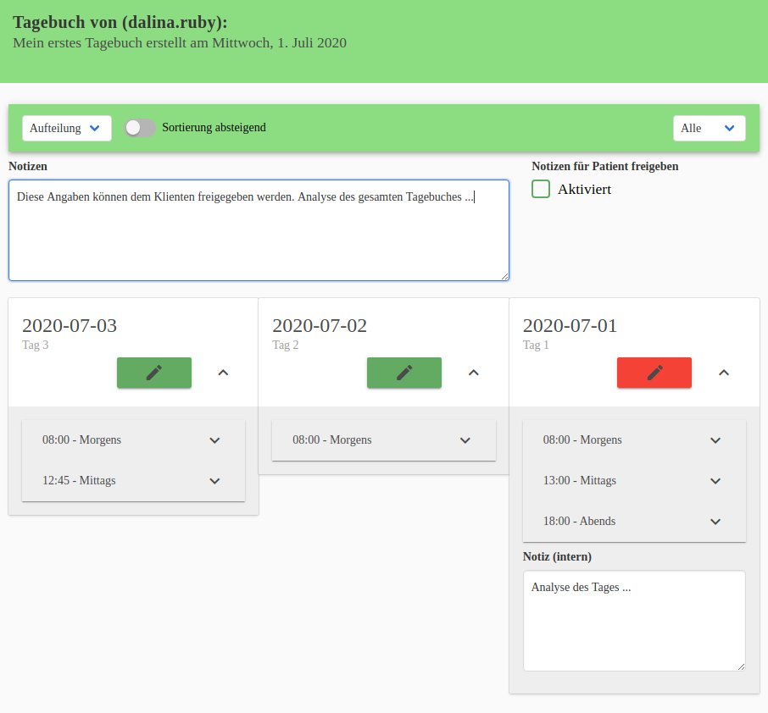The width and height of the screenshot is (768, 713).
Task: Click the Tagebuch von (dalina.ruby) heading
Action: click(x=118, y=22)
